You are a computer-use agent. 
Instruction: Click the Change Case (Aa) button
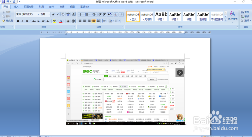coord(48,21)
